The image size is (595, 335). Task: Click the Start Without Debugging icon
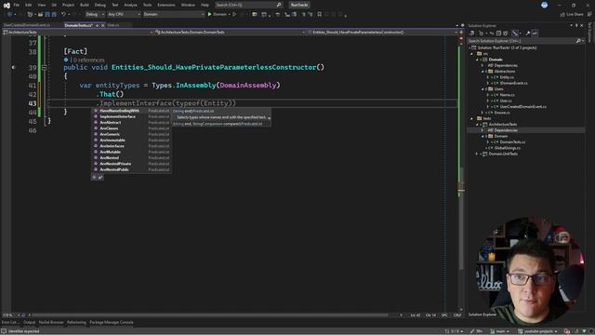click(x=234, y=15)
